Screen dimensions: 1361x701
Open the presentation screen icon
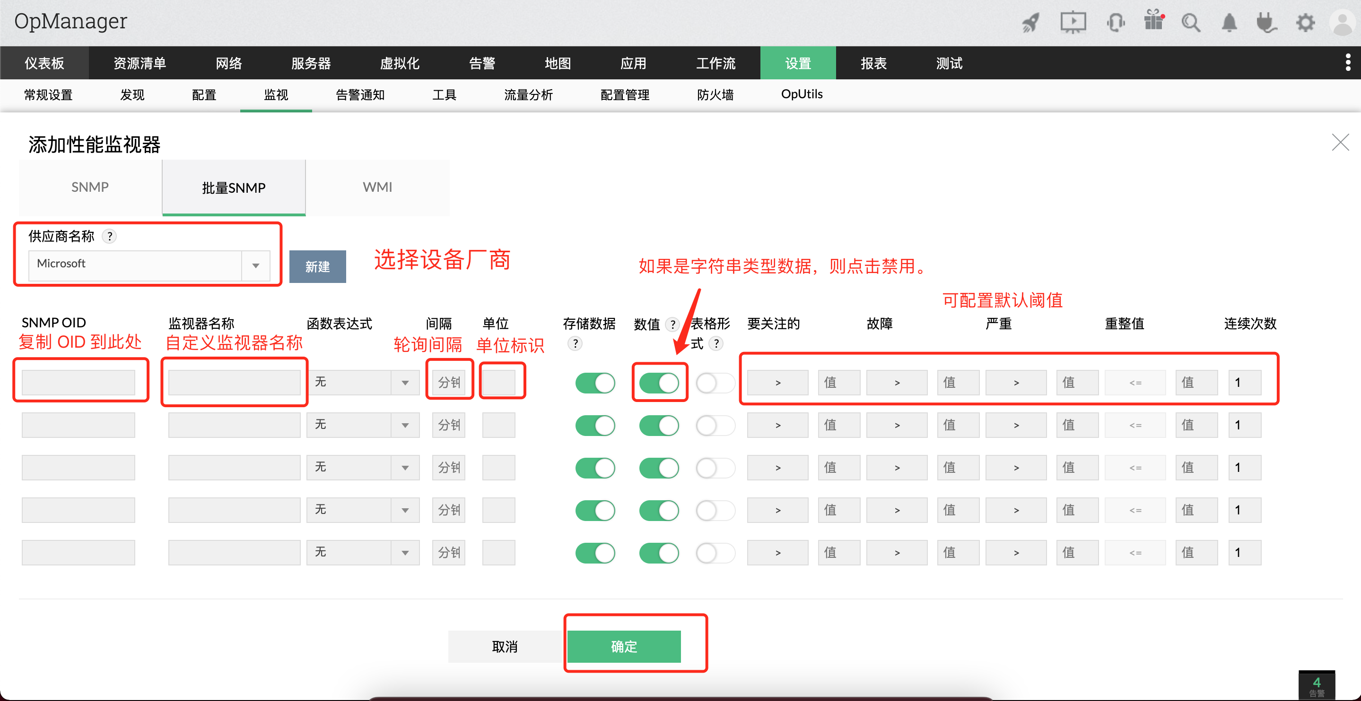coord(1073,22)
